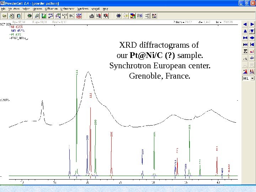Viewport: 256px width, 192px height.
Task: Click the 2theta readout in the status line
Action: click(183, 22)
